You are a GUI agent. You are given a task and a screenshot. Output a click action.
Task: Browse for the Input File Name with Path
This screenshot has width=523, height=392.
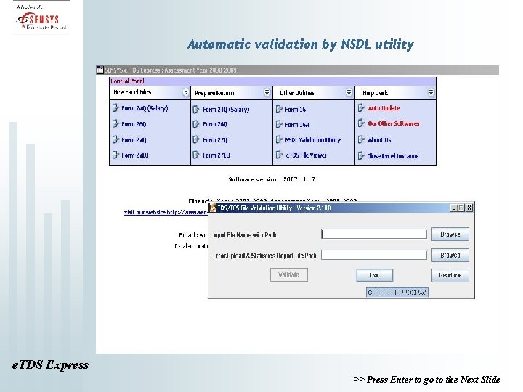point(450,234)
